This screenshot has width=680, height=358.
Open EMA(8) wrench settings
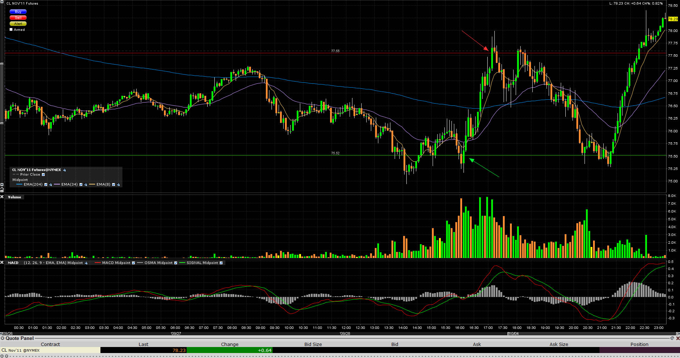tap(118, 184)
